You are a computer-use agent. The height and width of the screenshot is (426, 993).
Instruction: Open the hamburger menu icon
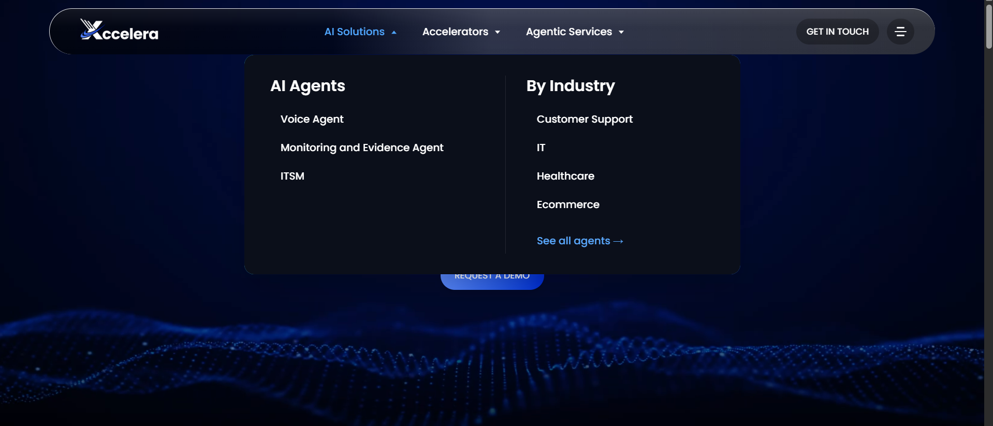[x=900, y=32]
